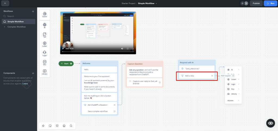The width and height of the screenshot is (278, 131).
Task: Open the AI steps in sidebar toolbar
Action: tap(45, 25)
